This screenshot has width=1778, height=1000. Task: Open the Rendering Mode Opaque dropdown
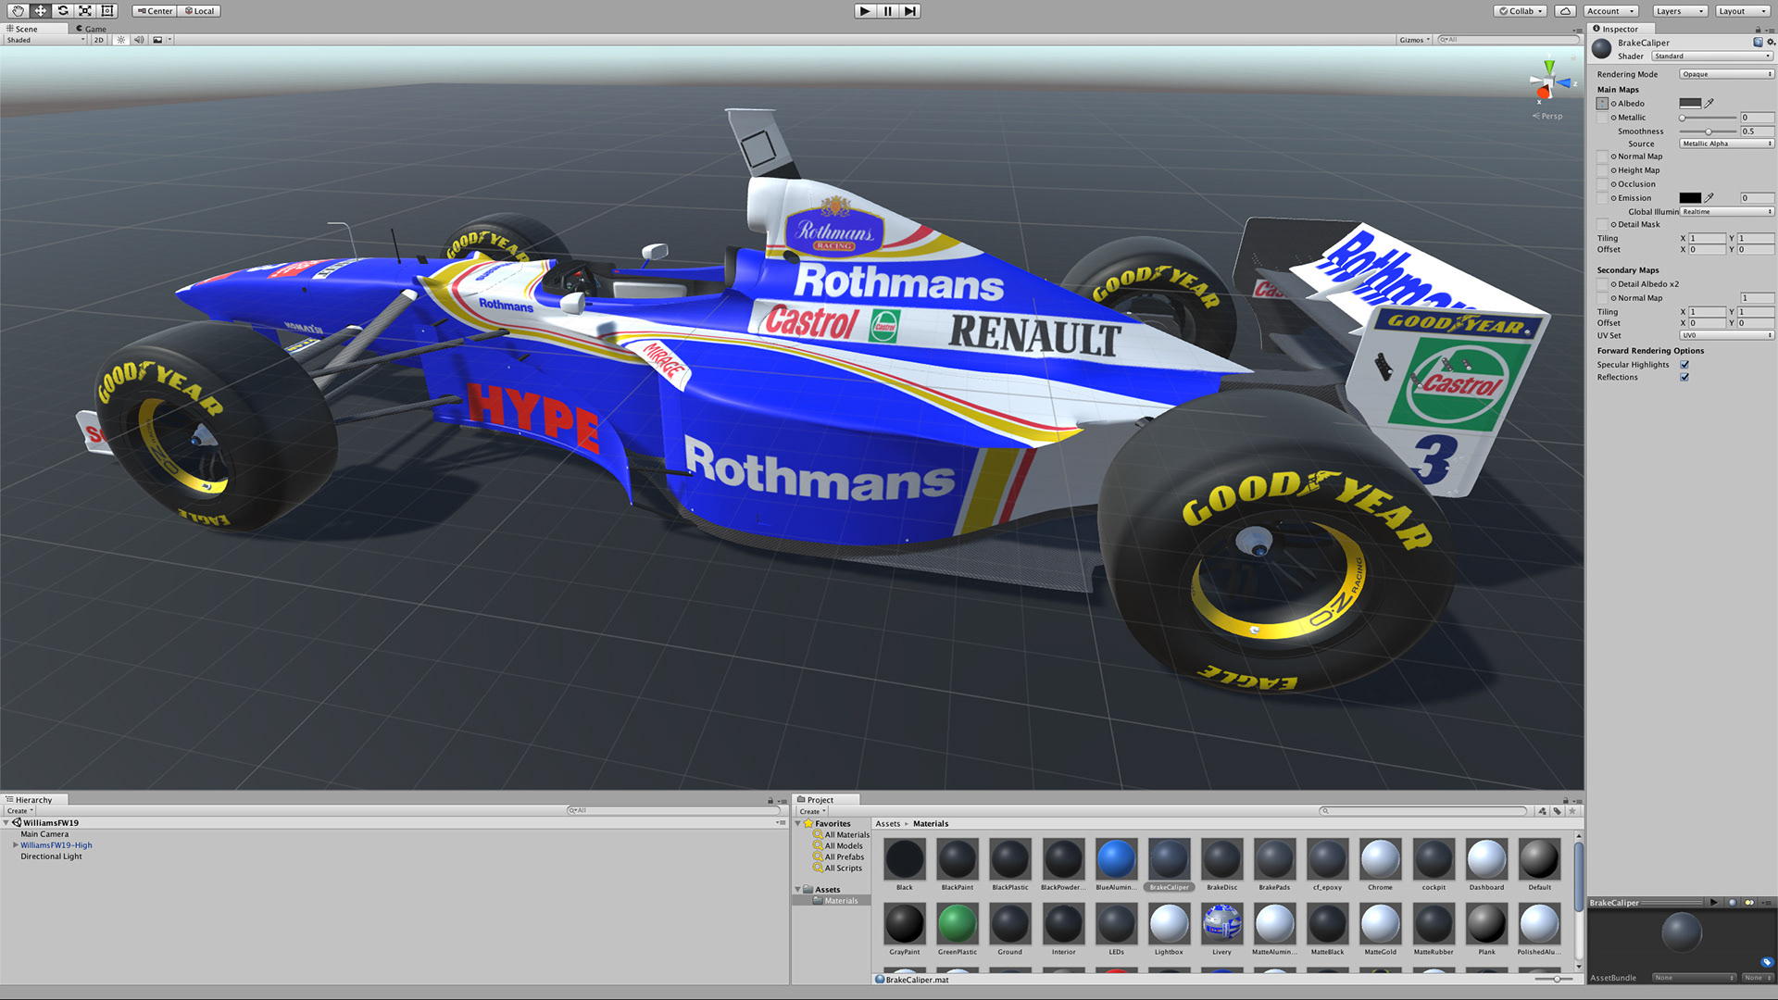coord(1727,74)
